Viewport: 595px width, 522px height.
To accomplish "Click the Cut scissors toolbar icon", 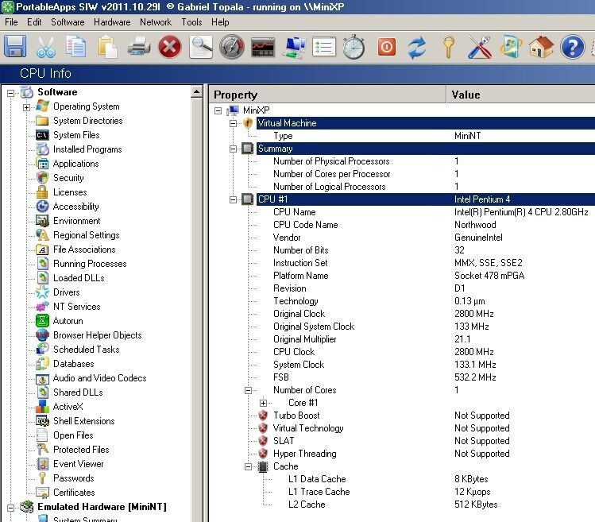I will [46, 47].
